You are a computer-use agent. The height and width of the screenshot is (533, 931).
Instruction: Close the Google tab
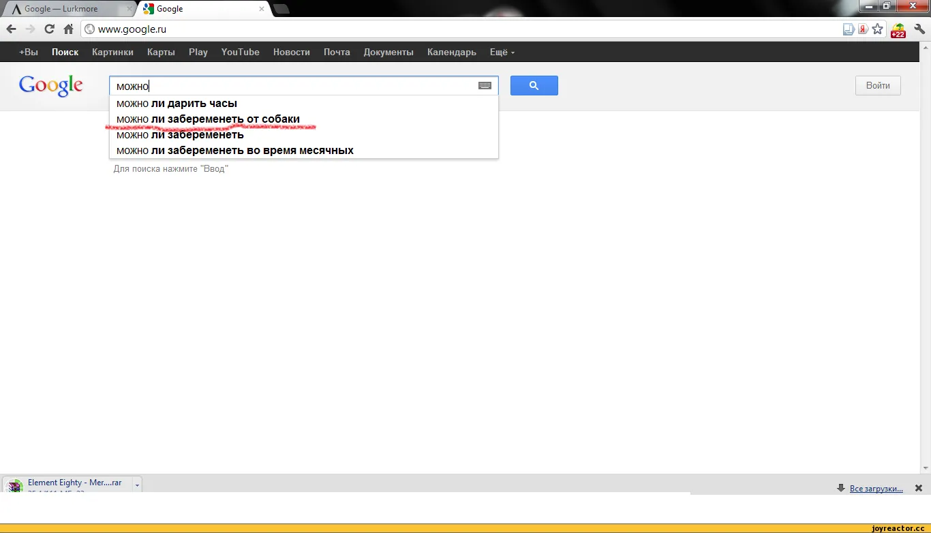click(262, 9)
